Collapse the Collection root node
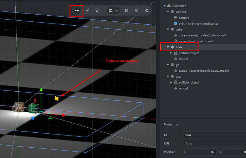Screen dimensions: 246x158 [x=164, y=6]
